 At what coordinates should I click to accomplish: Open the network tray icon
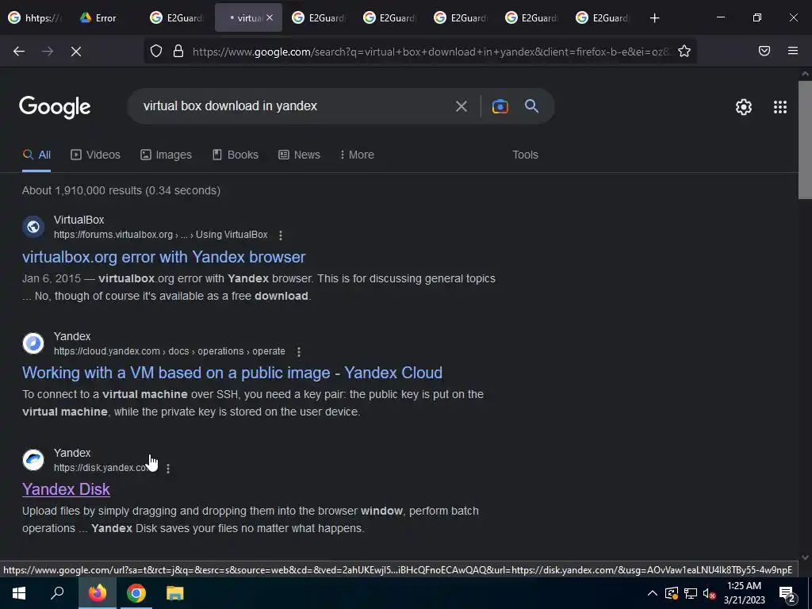690,593
